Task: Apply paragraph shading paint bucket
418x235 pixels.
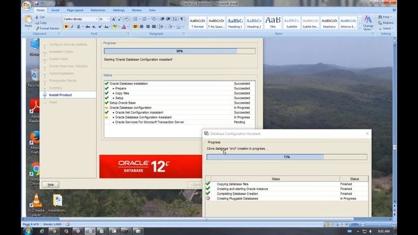Action: (170, 27)
